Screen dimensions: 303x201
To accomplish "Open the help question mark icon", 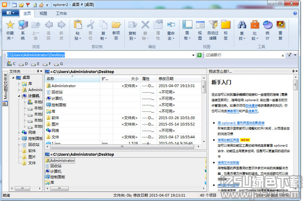I will pos(295,13).
